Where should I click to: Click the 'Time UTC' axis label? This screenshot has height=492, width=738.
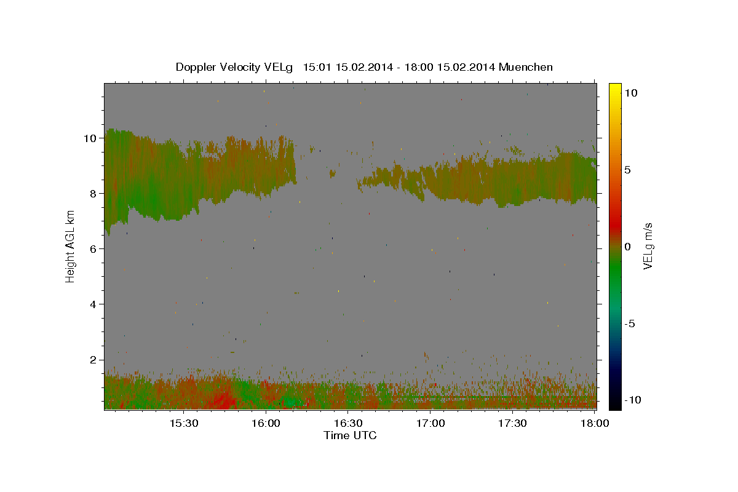coord(350,435)
